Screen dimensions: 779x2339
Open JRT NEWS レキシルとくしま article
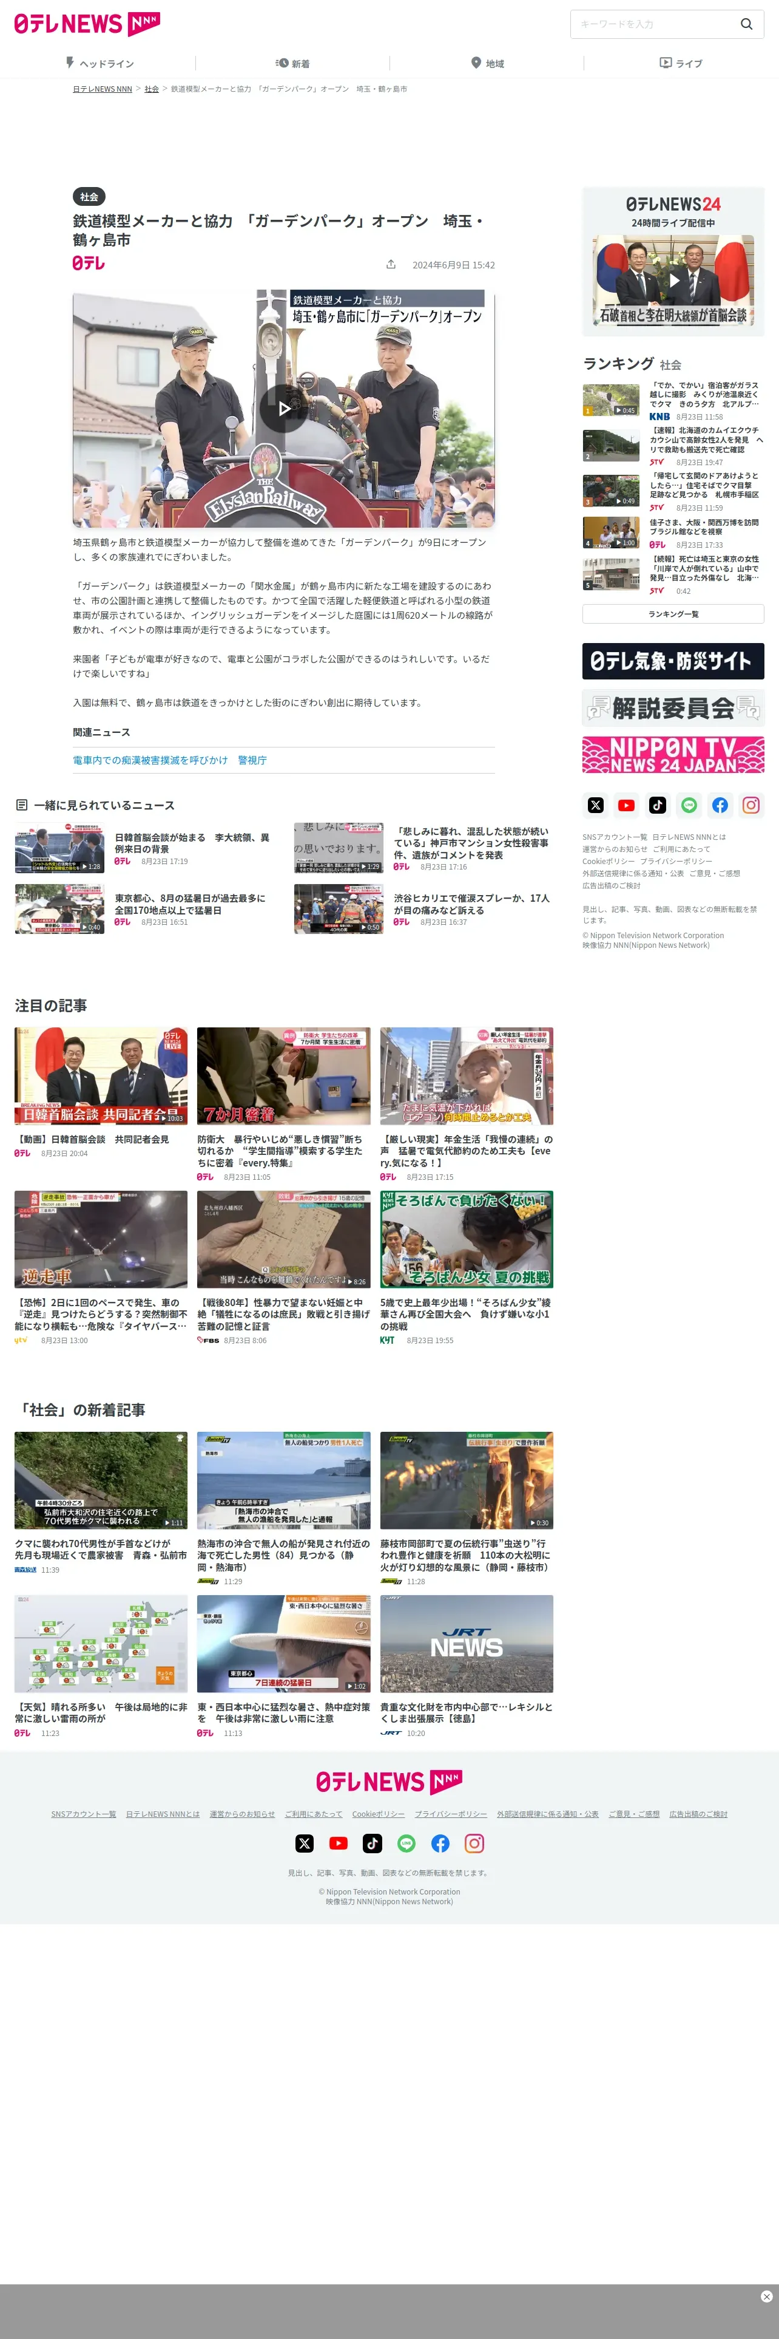click(x=466, y=1666)
